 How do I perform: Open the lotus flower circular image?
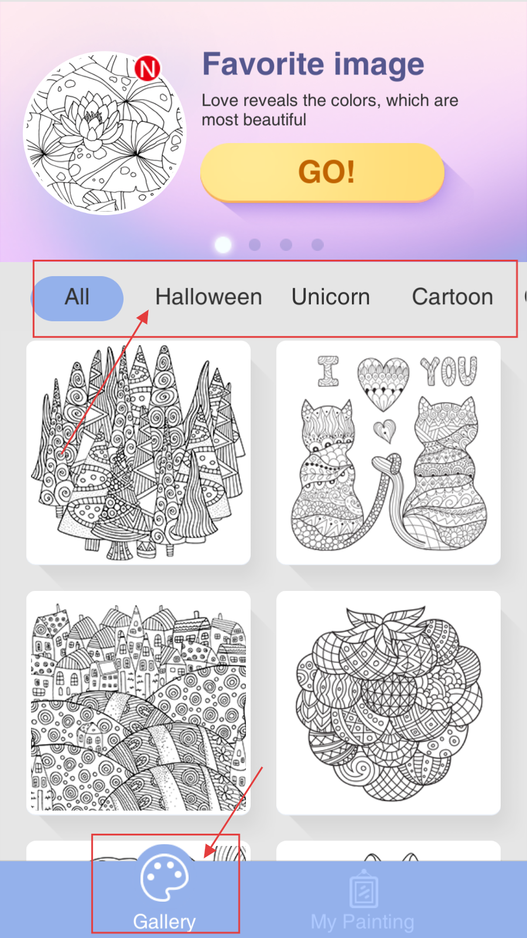point(104,133)
